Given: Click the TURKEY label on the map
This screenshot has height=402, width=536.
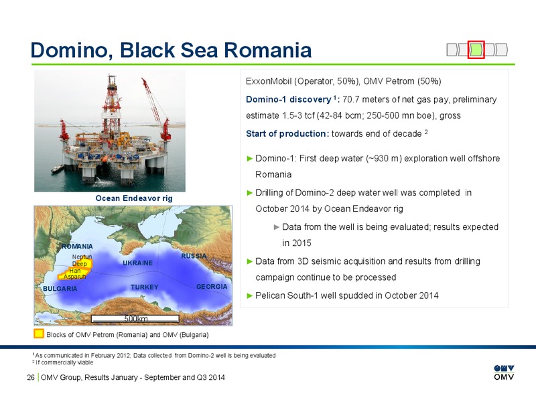Looking at the screenshot, I should (144, 287).
